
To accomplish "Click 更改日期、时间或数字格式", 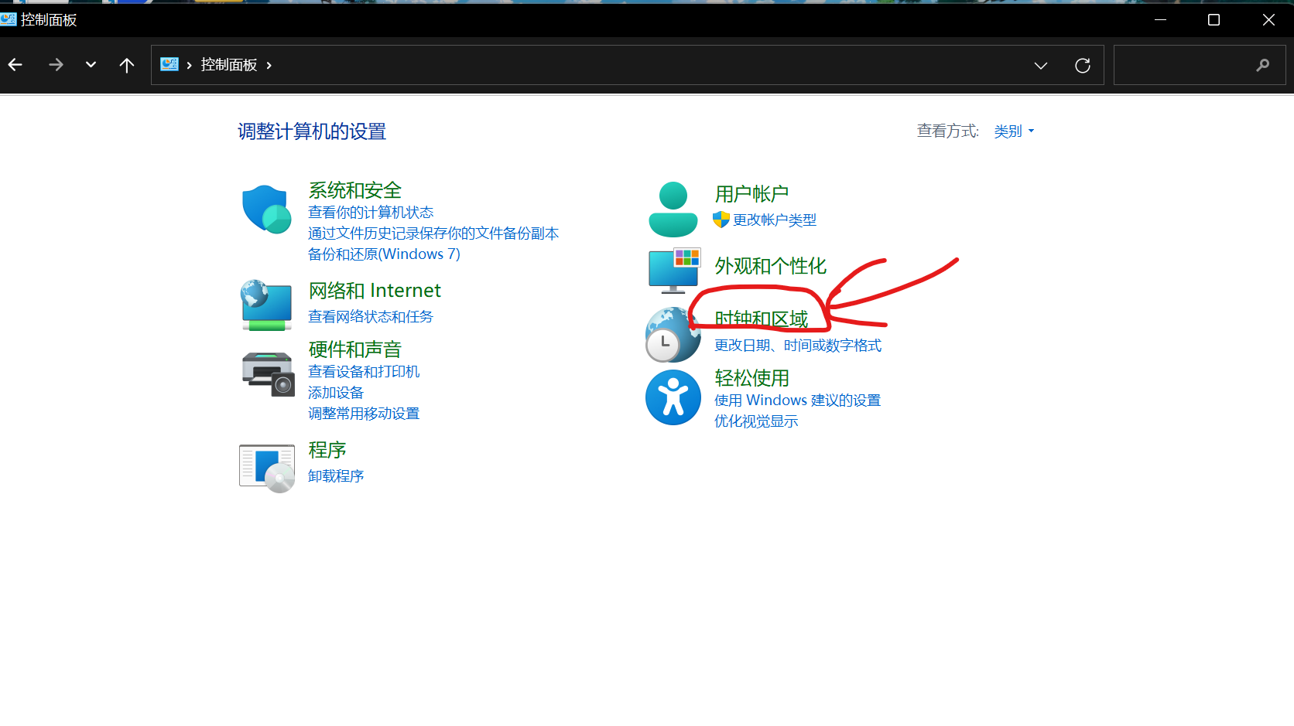I will (x=797, y=345).
